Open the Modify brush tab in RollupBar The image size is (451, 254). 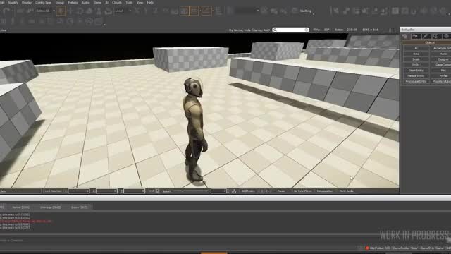pos(426,36)
